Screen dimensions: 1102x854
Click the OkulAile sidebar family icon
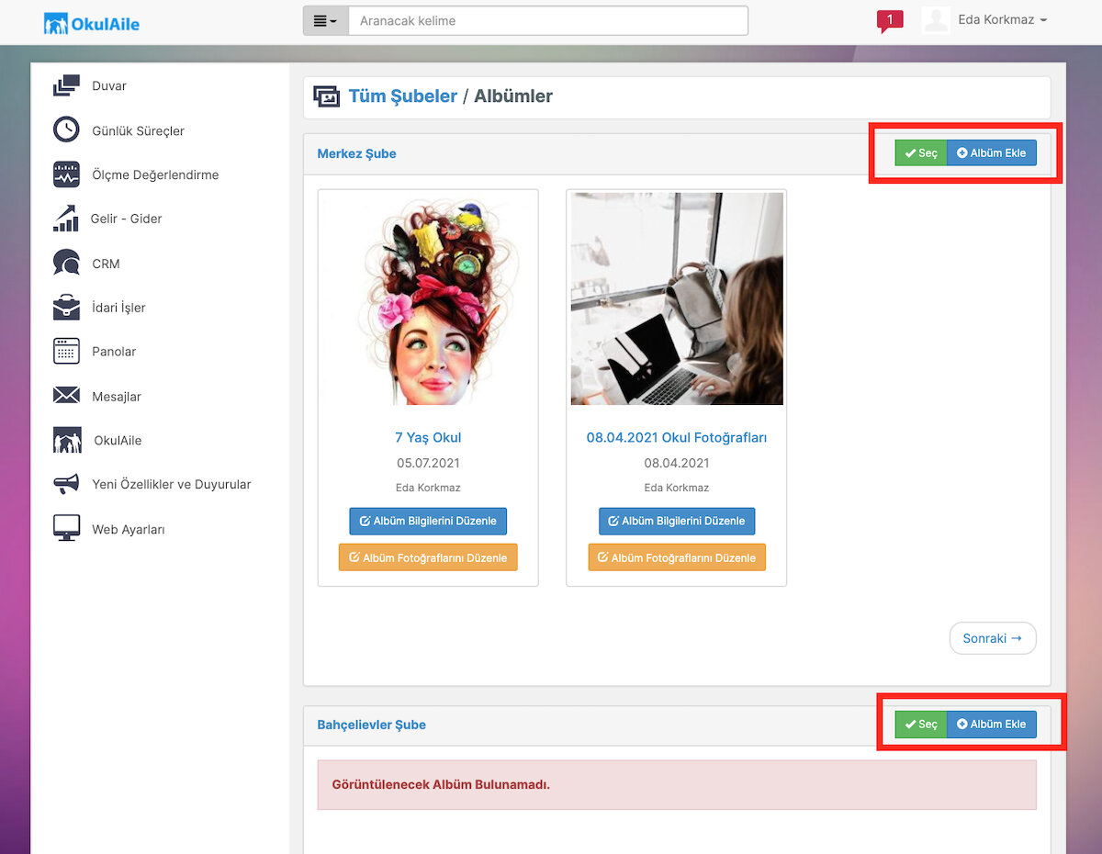point(67,440)
